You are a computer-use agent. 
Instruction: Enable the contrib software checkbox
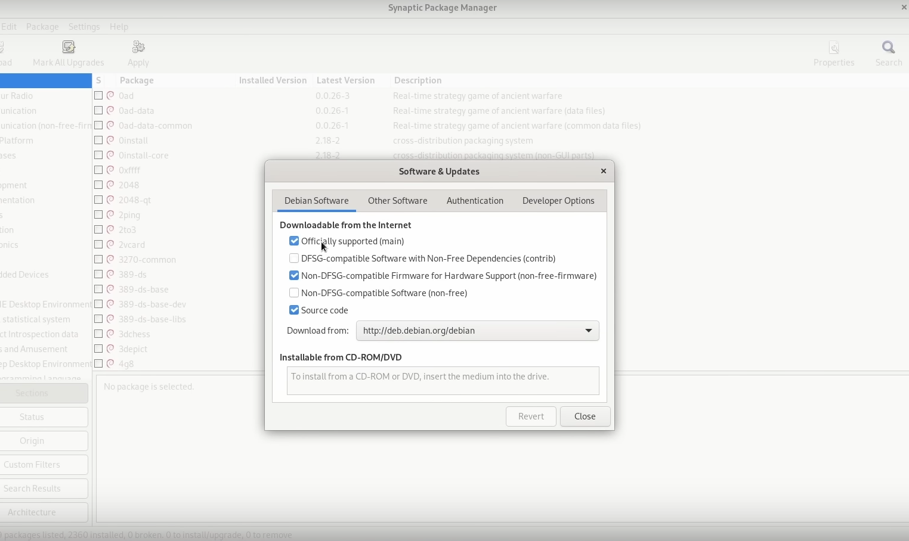coord(294,259)
